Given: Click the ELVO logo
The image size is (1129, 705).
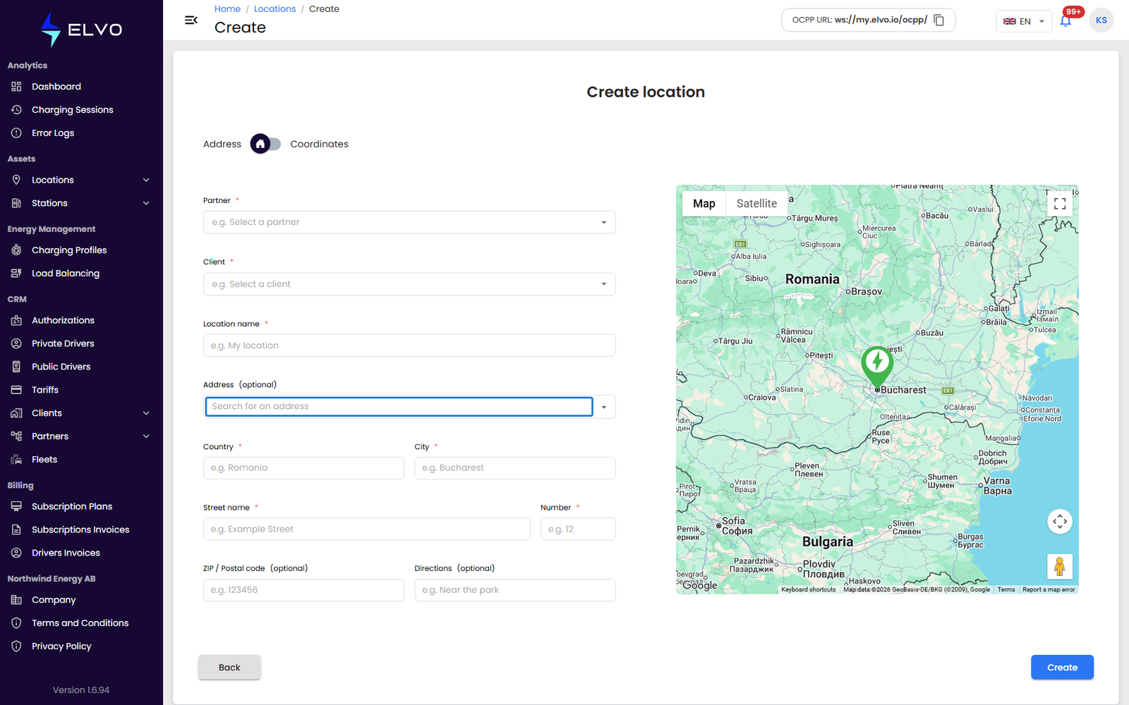Looking at the screenshot, I should (81, 30).
